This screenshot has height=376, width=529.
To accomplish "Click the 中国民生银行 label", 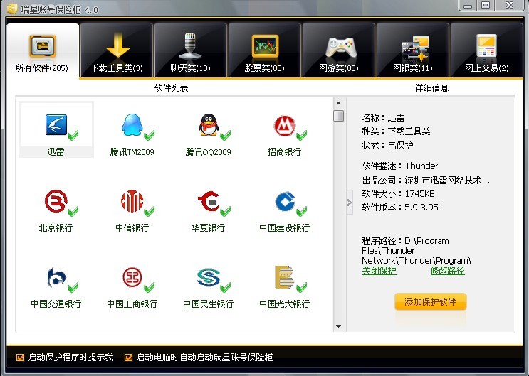I will 208,304.
